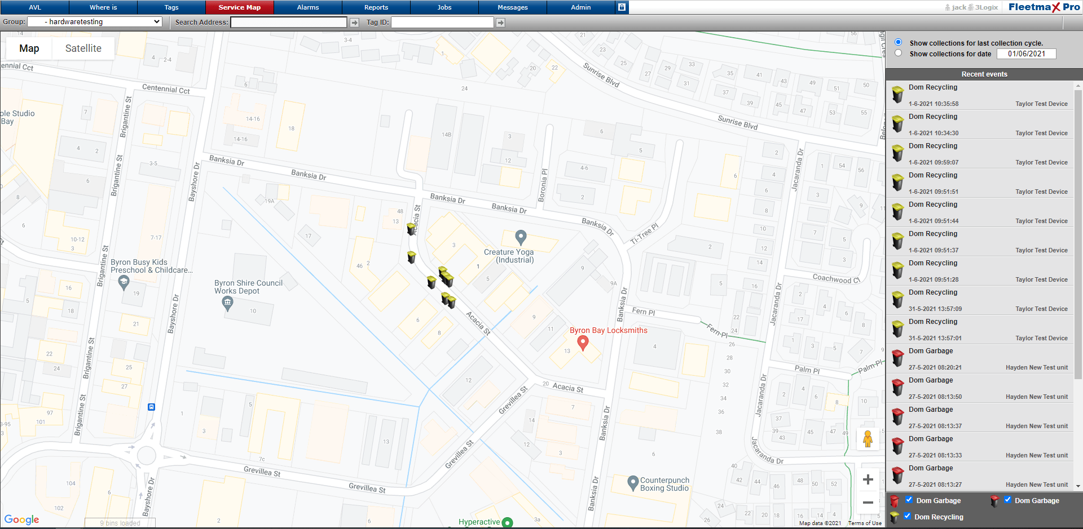The image size is (1083, 529).
Task: Open the Terms of Use link
Action: (865, 523)
